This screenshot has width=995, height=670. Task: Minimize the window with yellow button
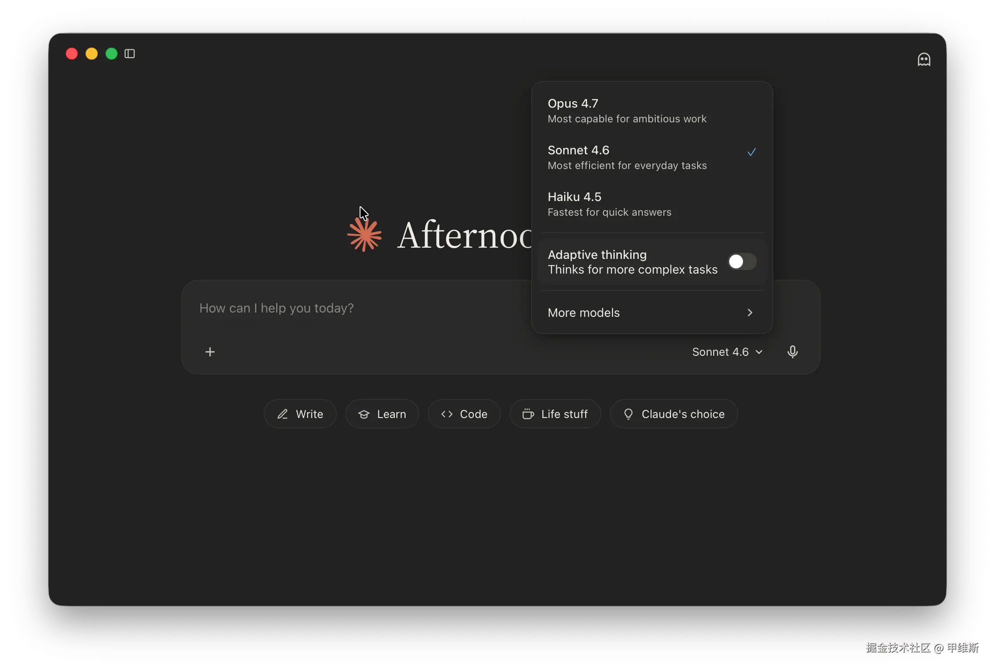[x=92, y=54]
